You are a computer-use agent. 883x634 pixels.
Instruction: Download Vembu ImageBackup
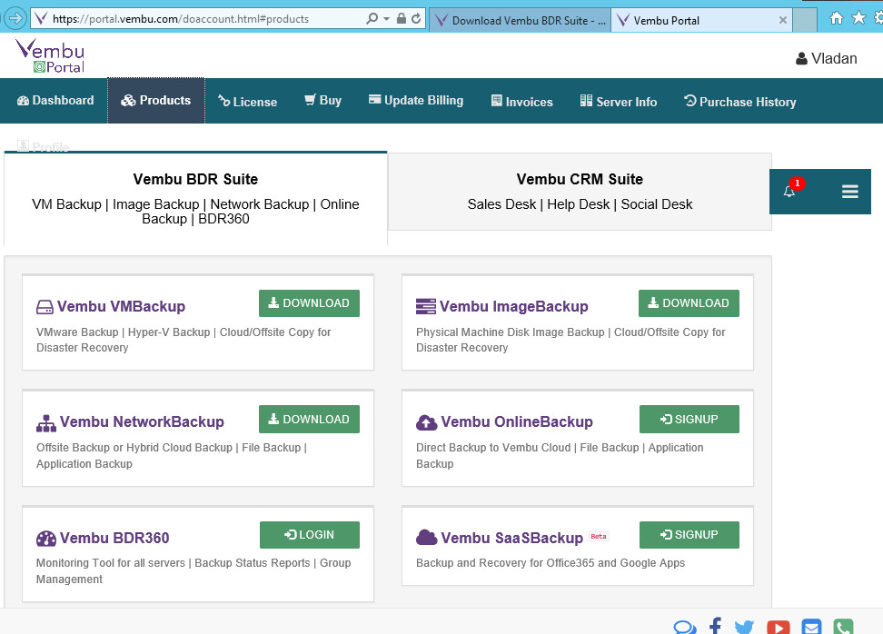(x=689, y=303)
